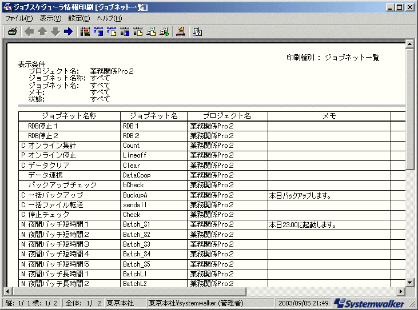
Task: Click vertical scrollbar up arrow
Action: point(410,44)
